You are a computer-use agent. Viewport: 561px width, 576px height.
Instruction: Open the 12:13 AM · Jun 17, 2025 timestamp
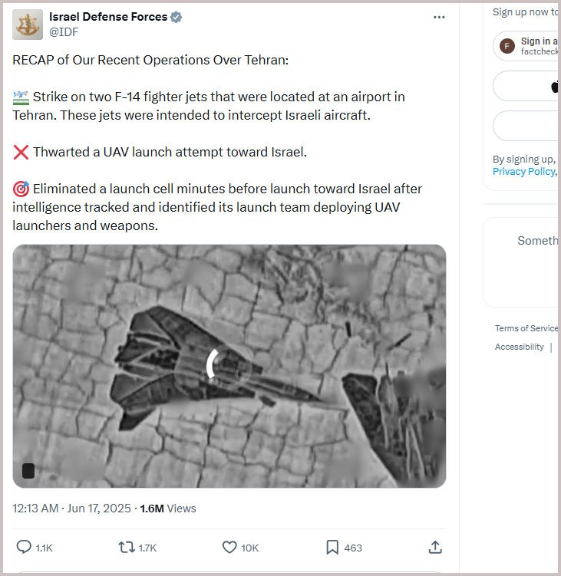71,508
